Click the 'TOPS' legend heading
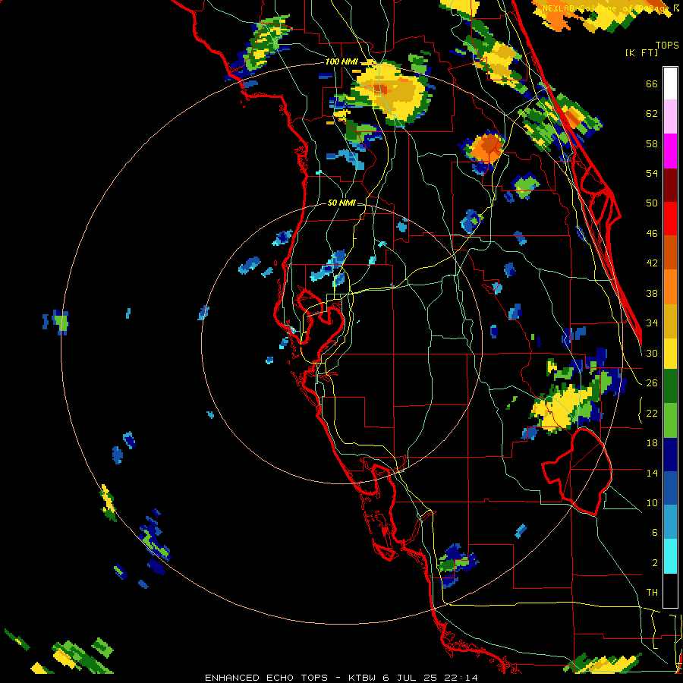Image resolution: width=683 pixels, height=683 pixels. pyautogui.click(x=667, y=46)
